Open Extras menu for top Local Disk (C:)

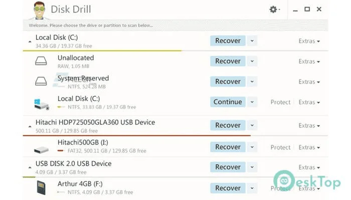tap(309, 41)
